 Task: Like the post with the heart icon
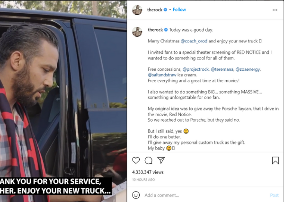coord(136,160)
